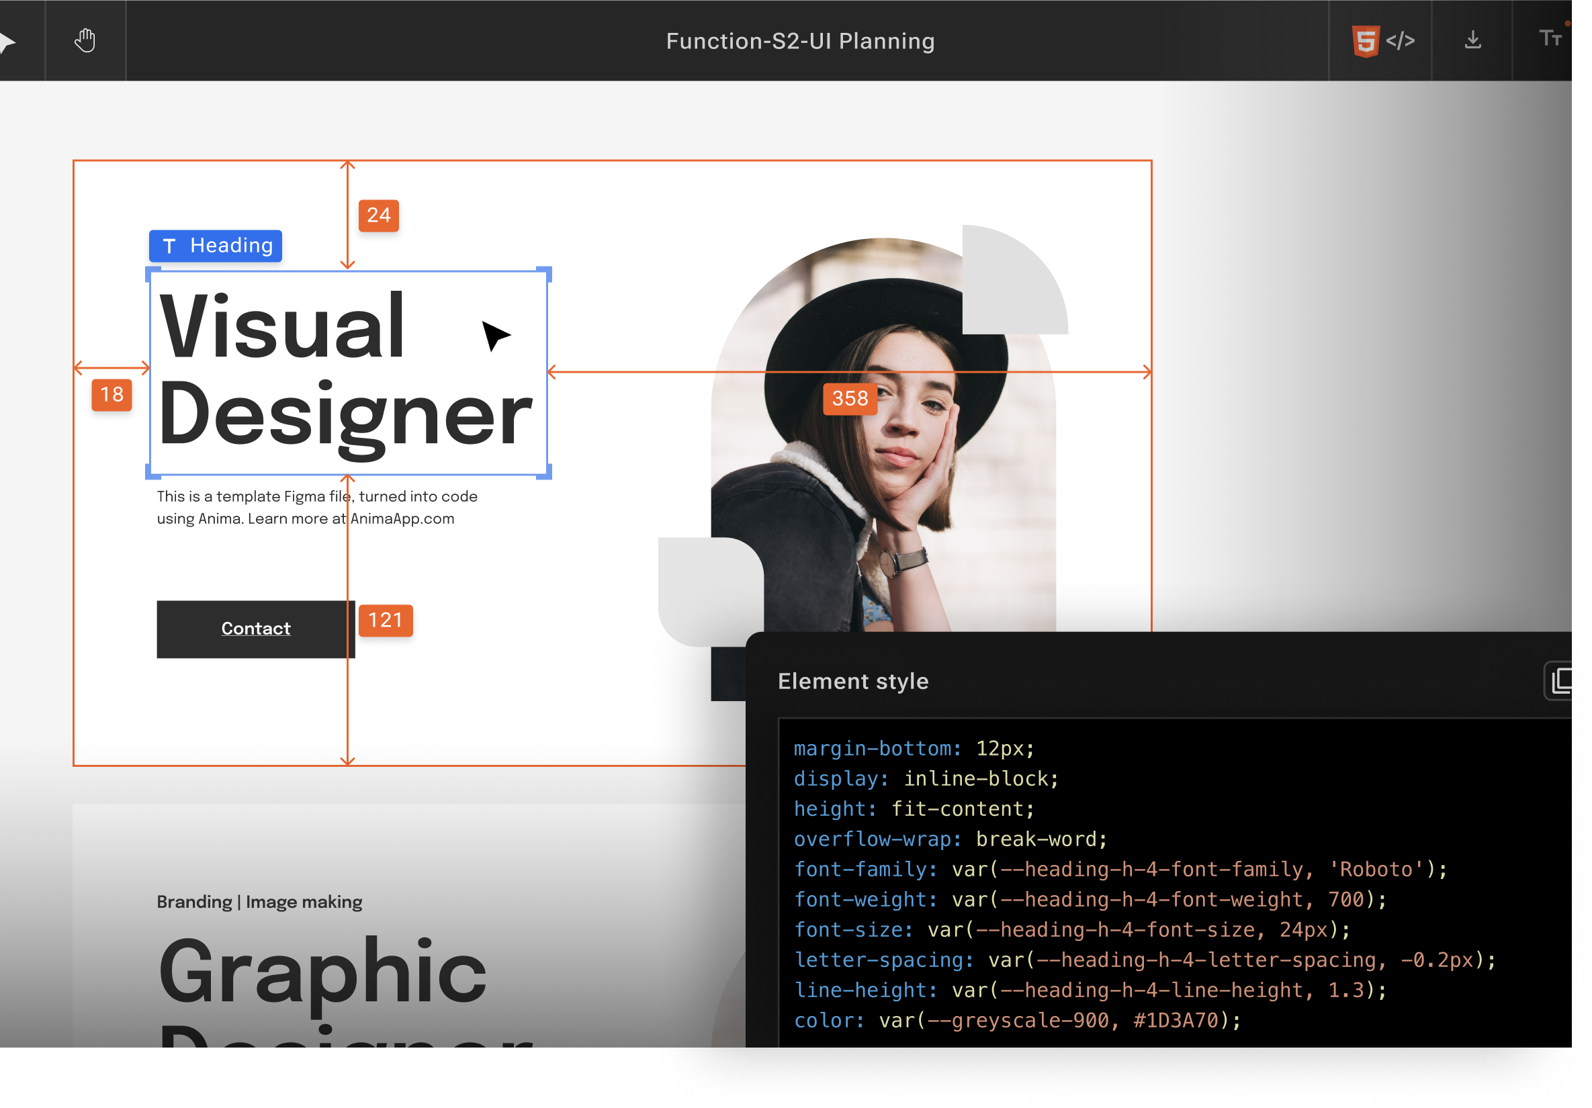Click the font-family CSS line
1592x1108 pixels.
(1120, 869)
